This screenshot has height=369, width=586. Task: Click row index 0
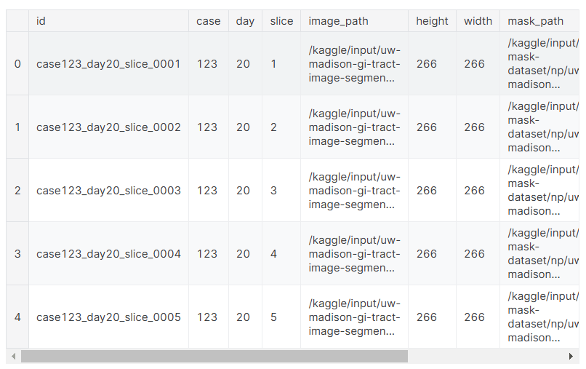point(17,64)
